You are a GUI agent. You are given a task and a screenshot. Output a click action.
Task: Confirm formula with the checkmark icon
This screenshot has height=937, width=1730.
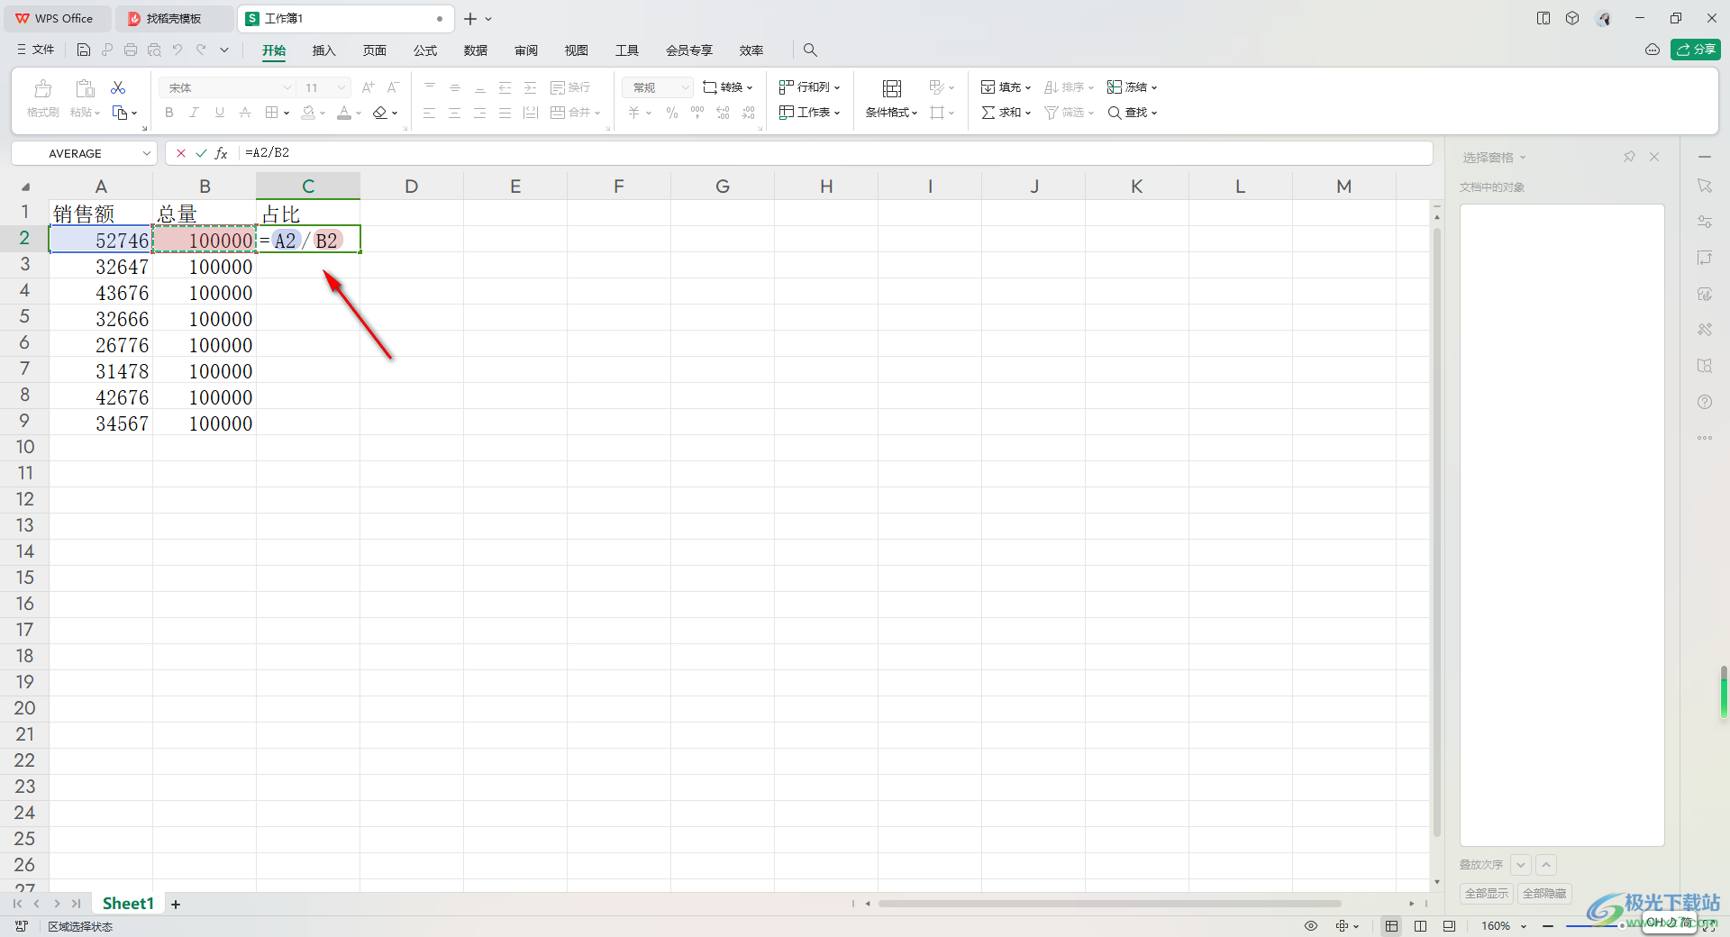pyautogui.click(x=201, y=153)
